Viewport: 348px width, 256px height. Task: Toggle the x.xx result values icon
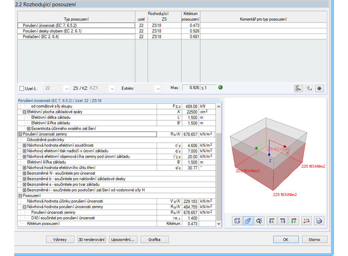coord(306,221)
